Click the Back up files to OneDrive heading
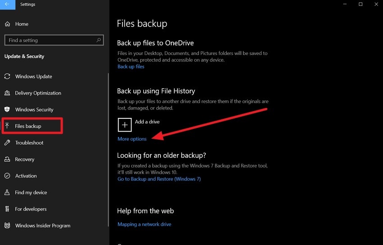383x245 pixels. [155, 43]
